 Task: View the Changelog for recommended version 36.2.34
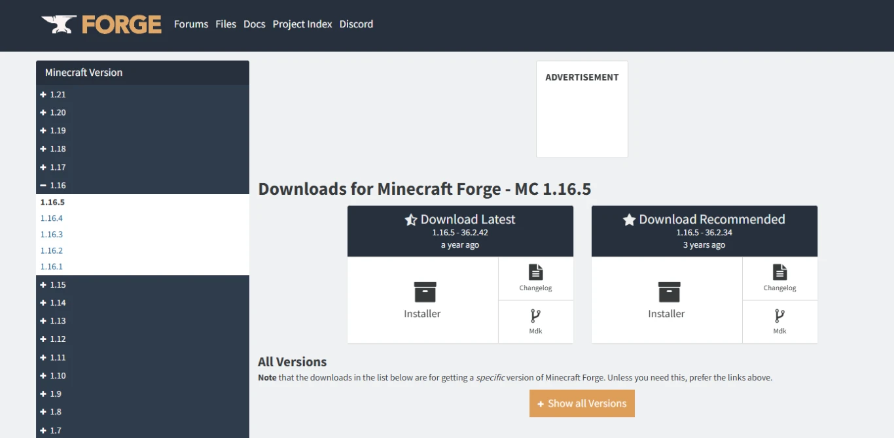point(779,278)
